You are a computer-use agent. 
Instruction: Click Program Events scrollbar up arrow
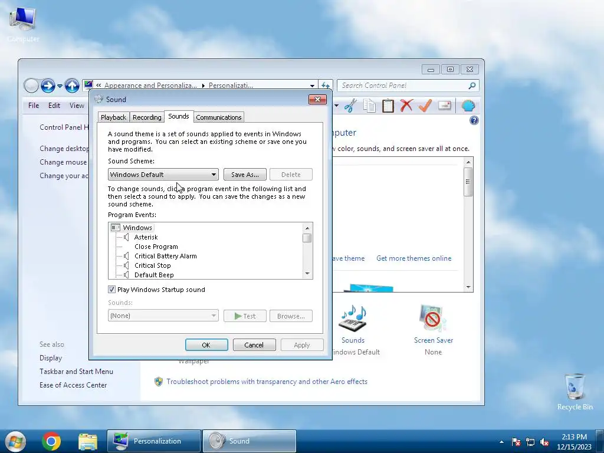307,228
